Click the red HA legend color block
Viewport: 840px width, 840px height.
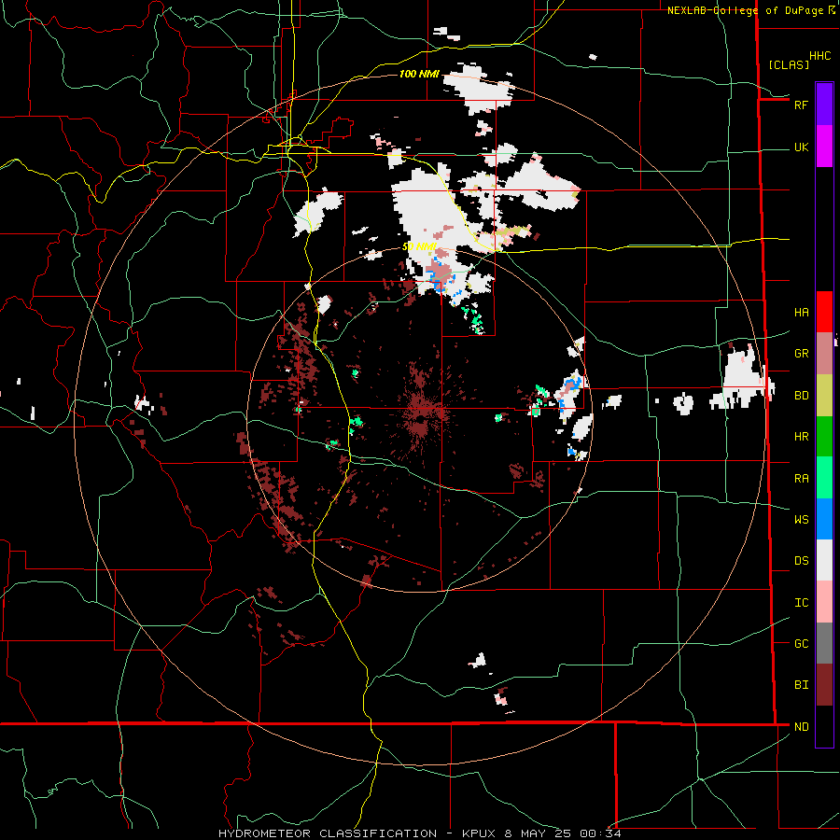[x=824, y=312]
